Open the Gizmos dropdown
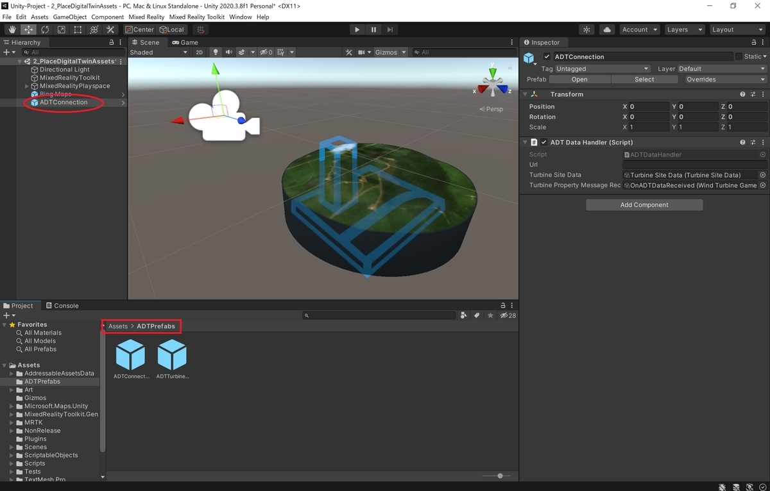 (x=390, y=52)
